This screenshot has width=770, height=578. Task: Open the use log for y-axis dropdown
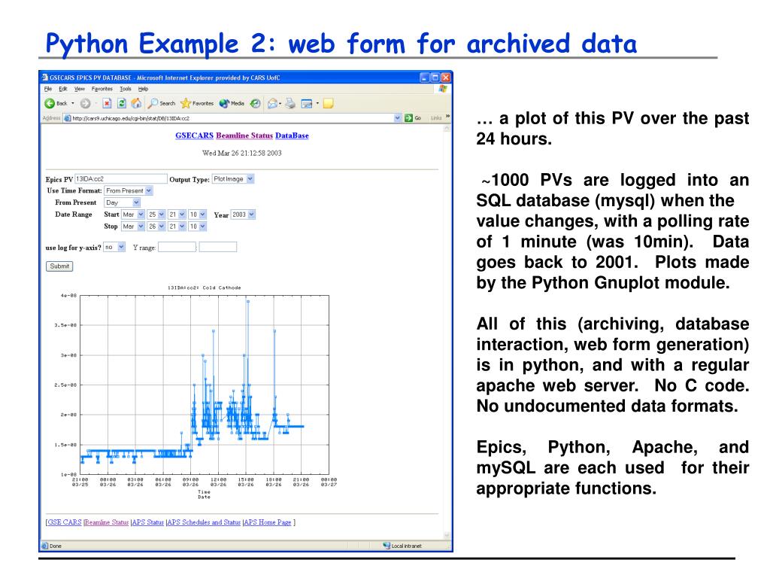121,247
